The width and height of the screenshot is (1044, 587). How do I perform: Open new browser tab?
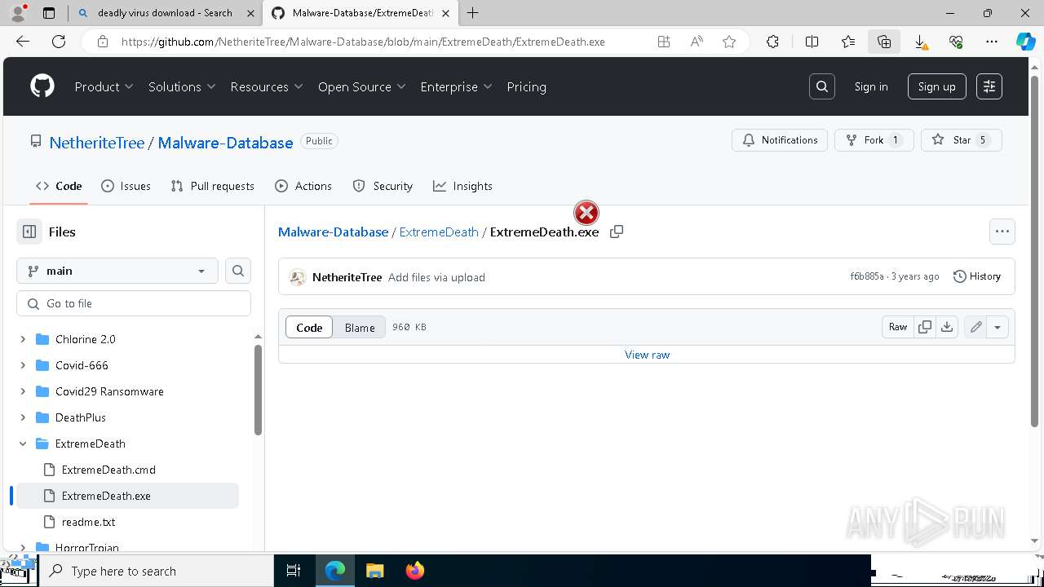(x=473, y=13)
